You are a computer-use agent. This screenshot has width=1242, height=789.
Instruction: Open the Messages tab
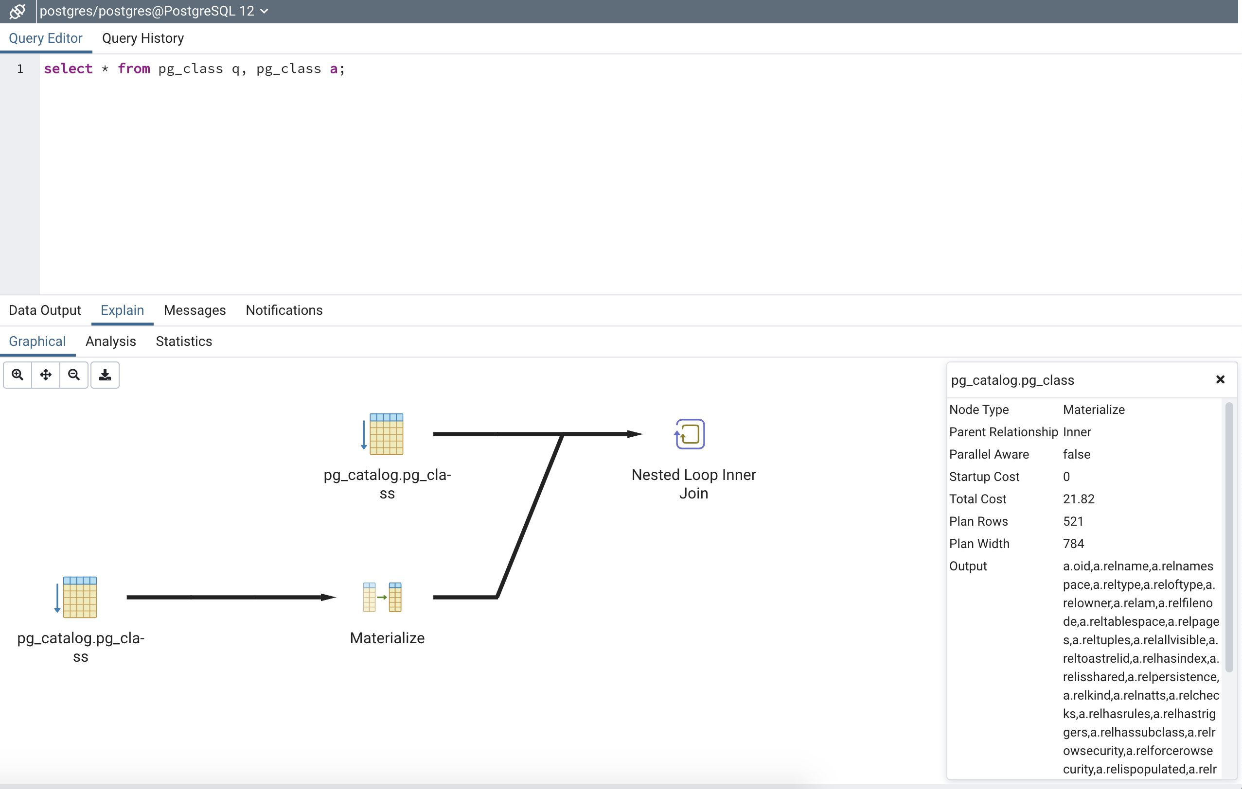[195, 310]
